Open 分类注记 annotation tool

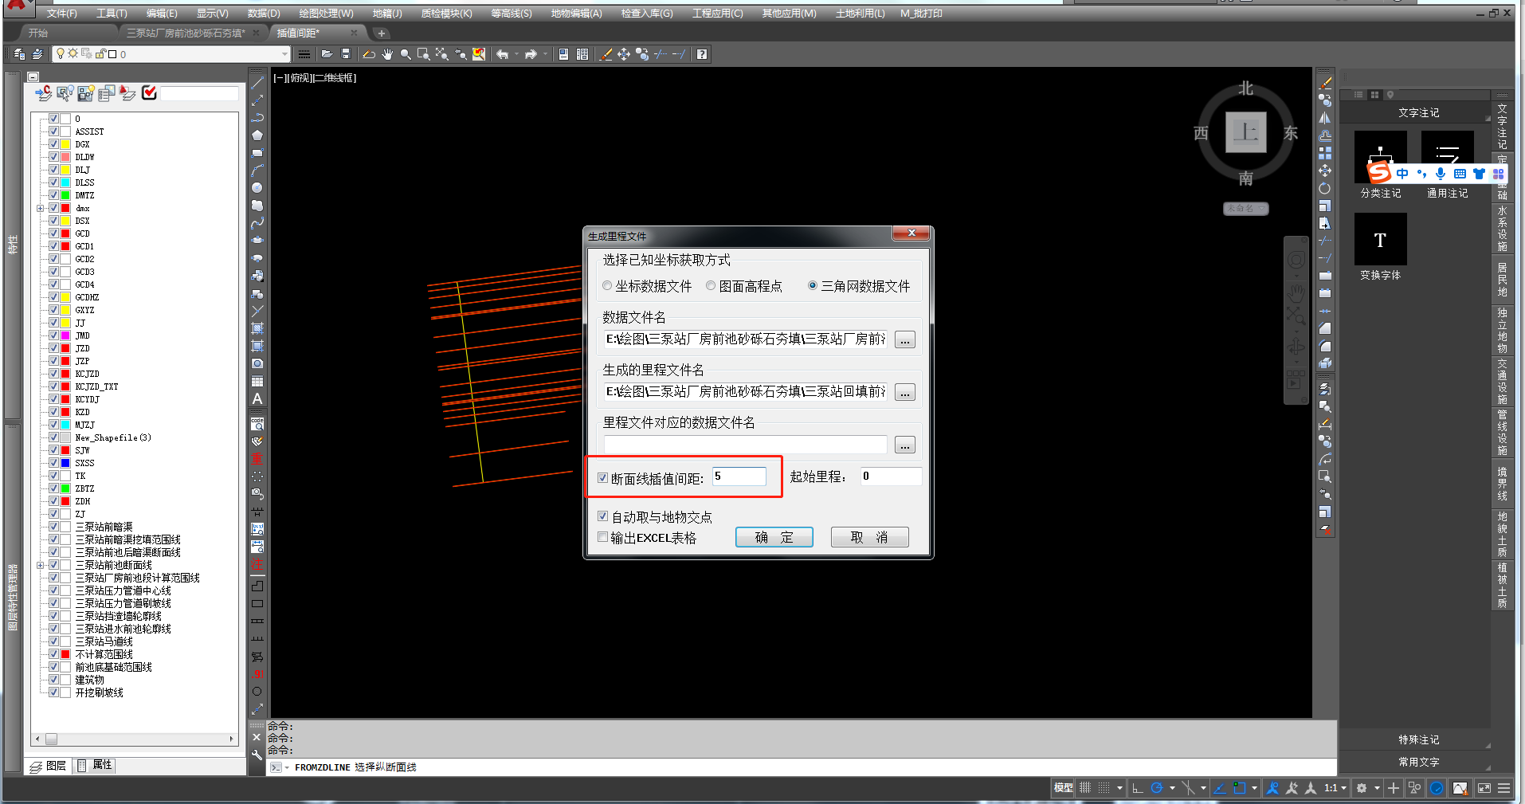coord(1380,166)
